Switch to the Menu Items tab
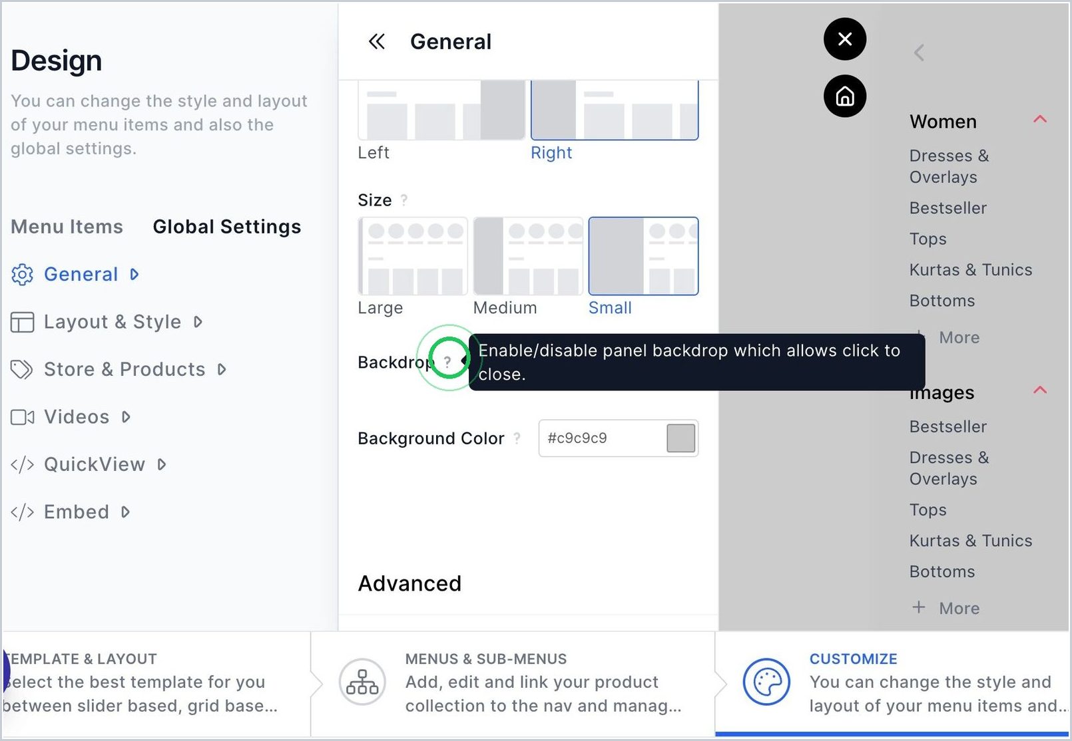Screen dimensions: 1072x741 (x=67, y=227)
